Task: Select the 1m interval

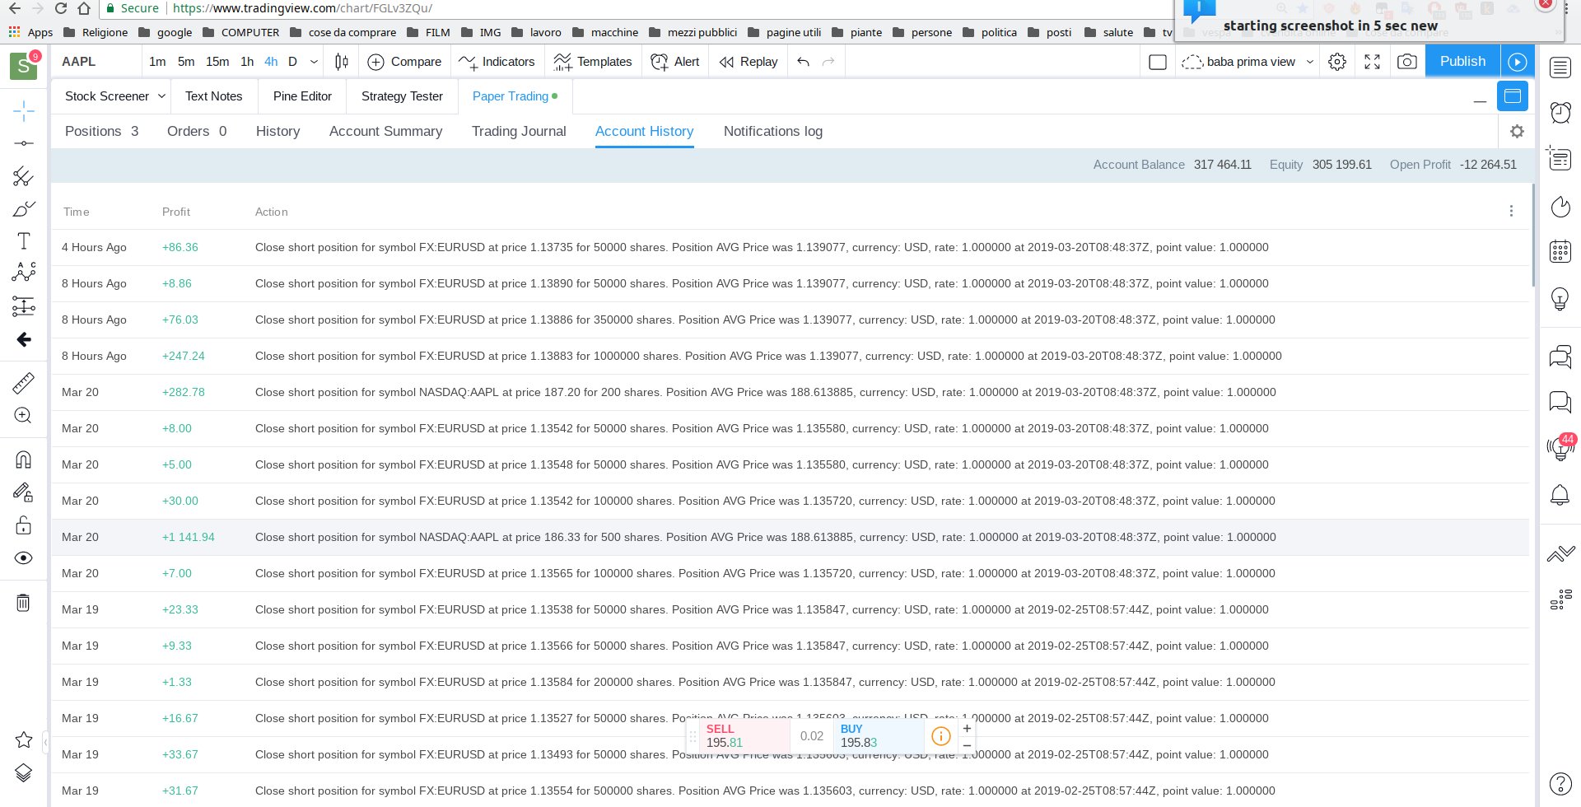Action: pyautogui.click(x=157, y=62)
